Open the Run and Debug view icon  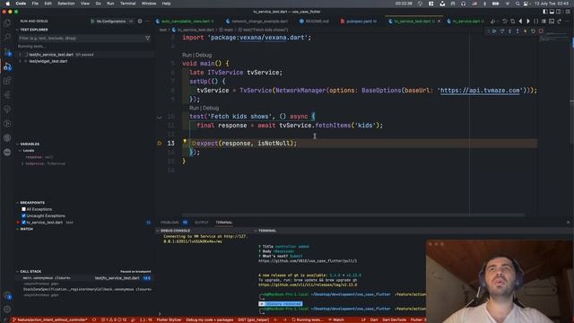point(7,66)
